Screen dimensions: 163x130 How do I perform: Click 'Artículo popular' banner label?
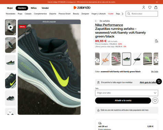coord(49,22)
